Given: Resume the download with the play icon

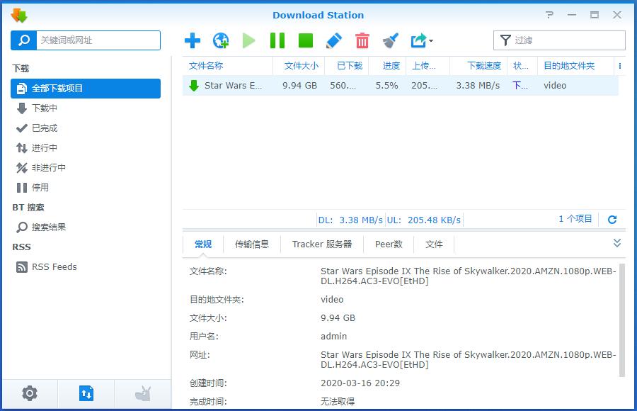Looking at the screenshot, I should click(248, 40).
